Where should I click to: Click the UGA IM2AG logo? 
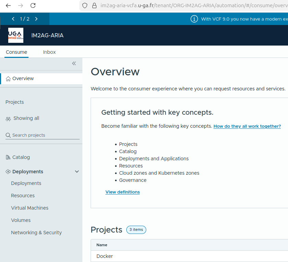pyautogui.click(x=15, y=35)
